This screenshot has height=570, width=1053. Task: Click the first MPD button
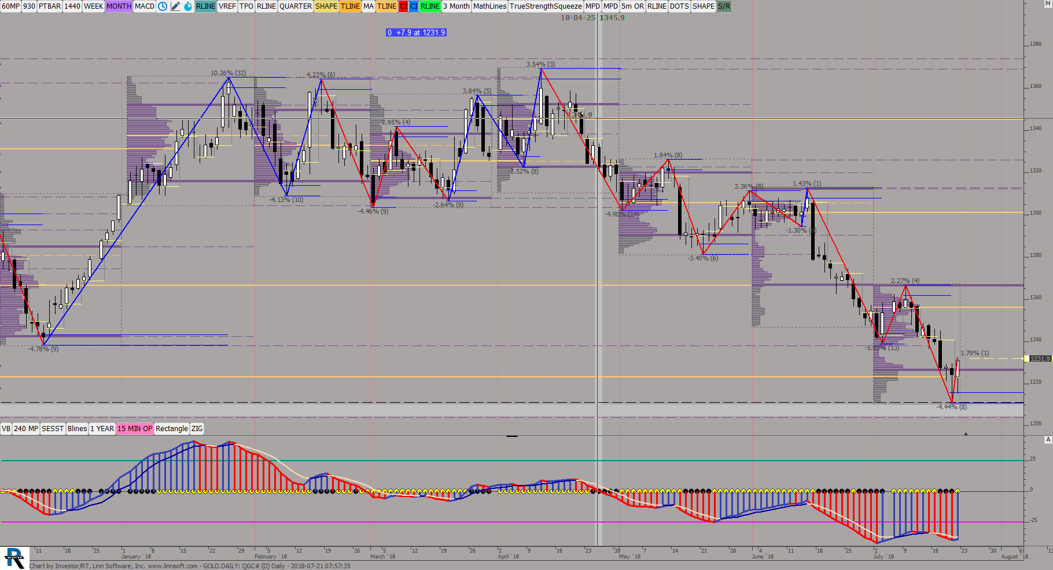(592, 6)
